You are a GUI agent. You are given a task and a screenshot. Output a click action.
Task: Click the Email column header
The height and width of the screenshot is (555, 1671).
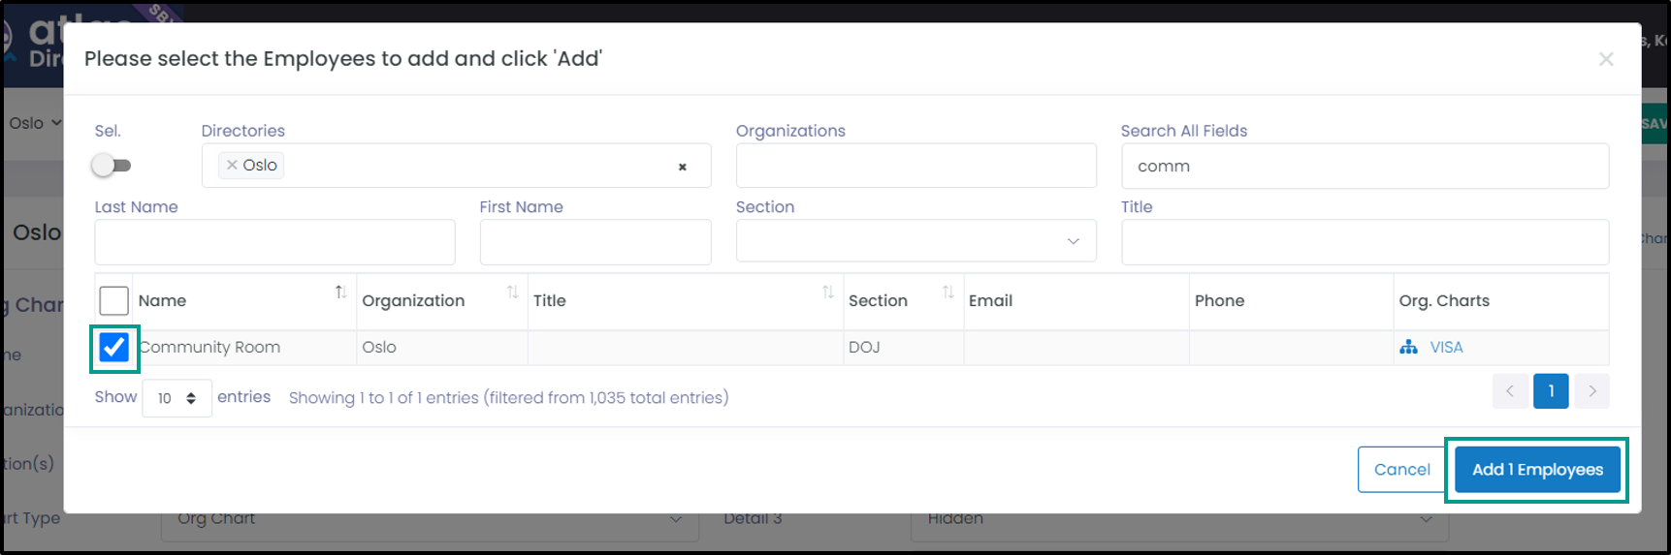click(1076, 300)
